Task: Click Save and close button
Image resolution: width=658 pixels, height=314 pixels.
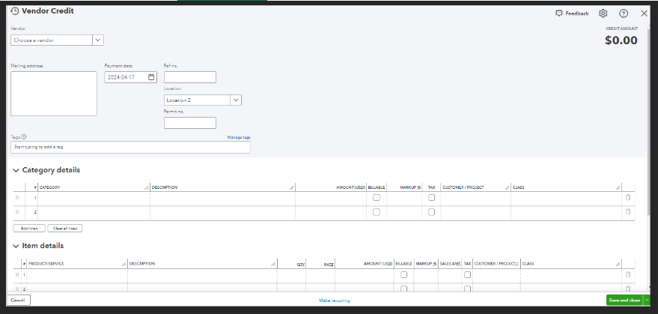Action: coord(625,300)
